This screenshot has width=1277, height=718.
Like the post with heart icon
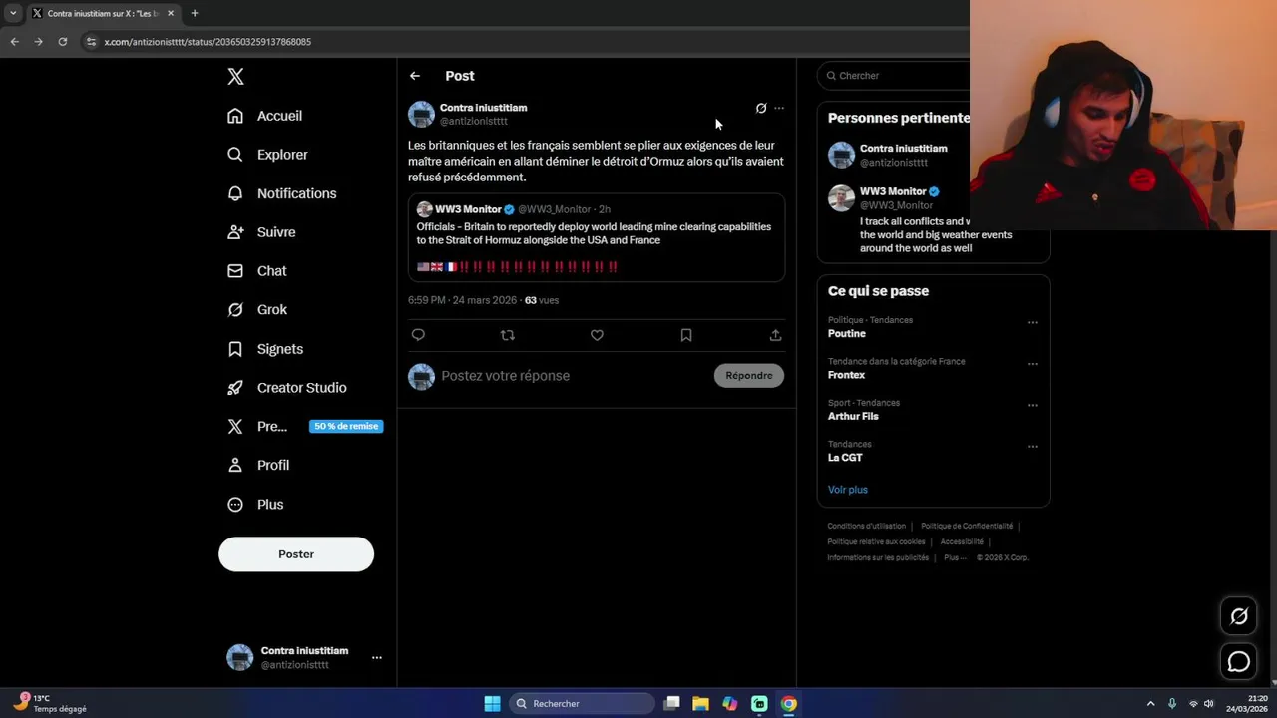[x=597, y=335]
